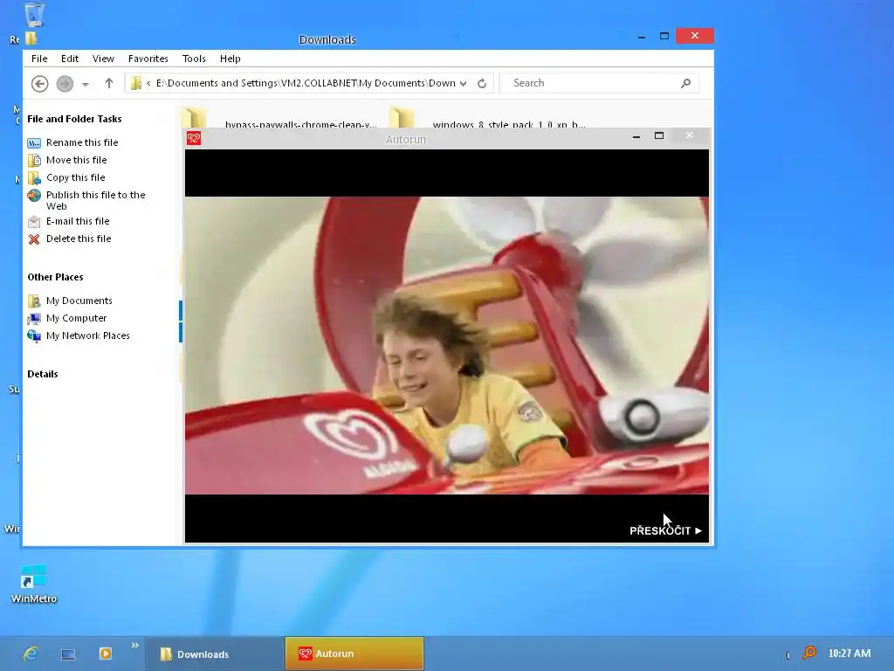Open the File menu in Downloads window
This screenshot has height=671, width=894.
[x=39, y=59]
